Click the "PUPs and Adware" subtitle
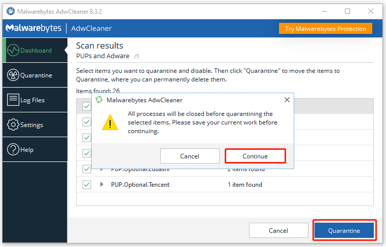This screenshot has height=247, width=386. pyautogui.click(x=102, y=56)
